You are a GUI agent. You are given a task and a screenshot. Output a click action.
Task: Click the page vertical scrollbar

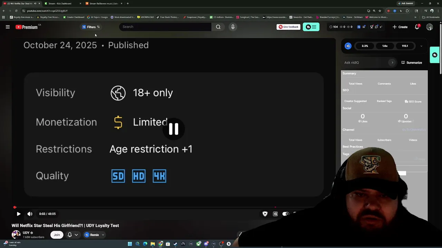[x=441, y=48]
